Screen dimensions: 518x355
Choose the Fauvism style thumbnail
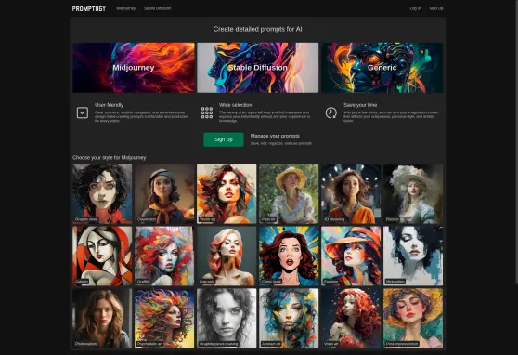point(351,256)
